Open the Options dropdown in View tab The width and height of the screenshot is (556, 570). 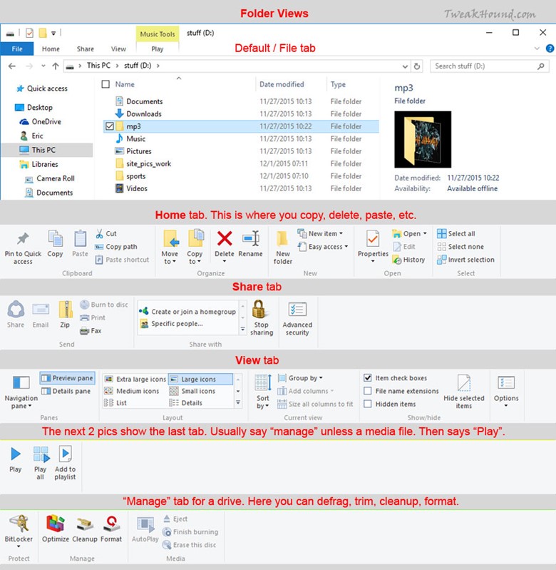506,405
